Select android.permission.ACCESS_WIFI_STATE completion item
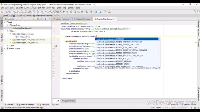 coord(127,59)
